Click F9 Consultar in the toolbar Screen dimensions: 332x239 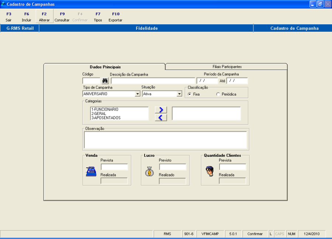[x=62, y=17]
